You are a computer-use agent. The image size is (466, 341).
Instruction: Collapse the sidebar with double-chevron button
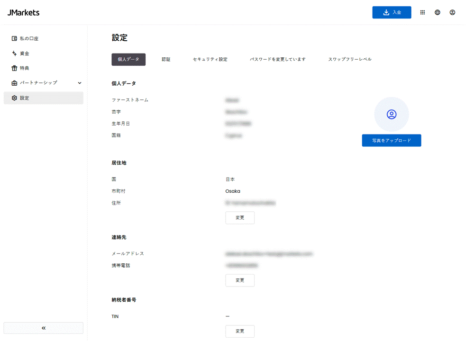[x=44, y=328]
